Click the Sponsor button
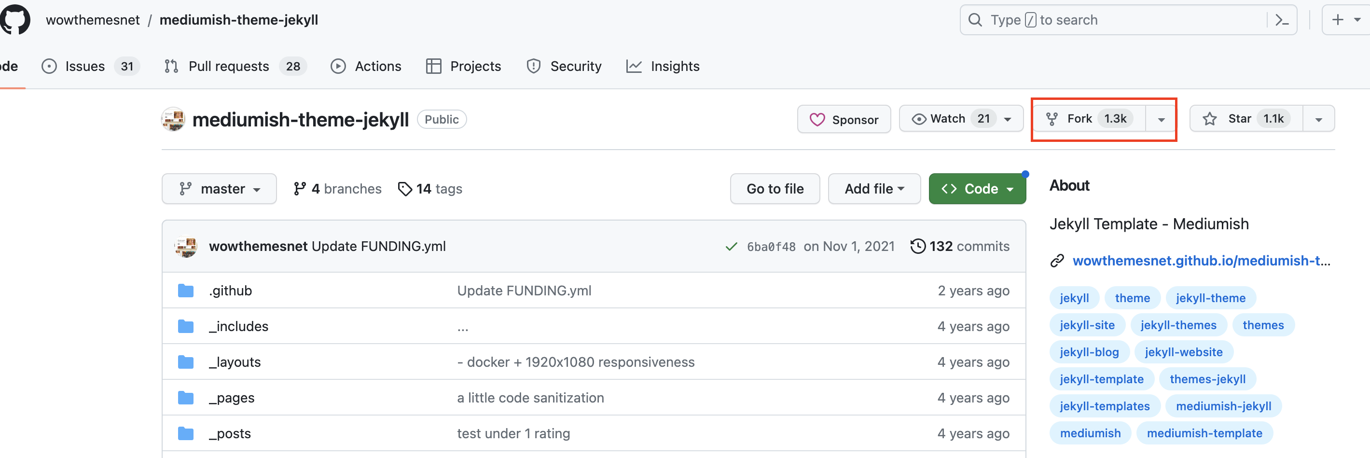1370x458 pixels. (844, 120)
